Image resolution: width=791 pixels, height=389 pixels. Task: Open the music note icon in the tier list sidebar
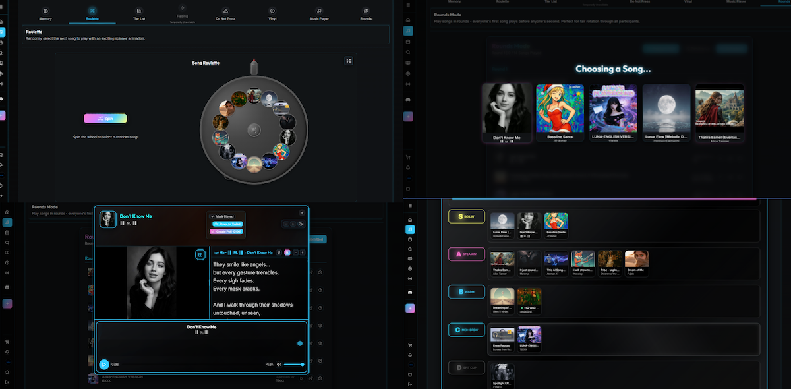[409, 229]
